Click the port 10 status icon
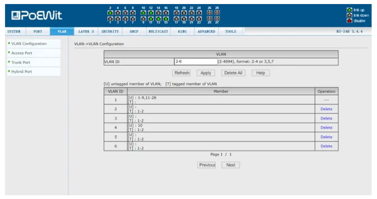 click(x=143, y=13)
